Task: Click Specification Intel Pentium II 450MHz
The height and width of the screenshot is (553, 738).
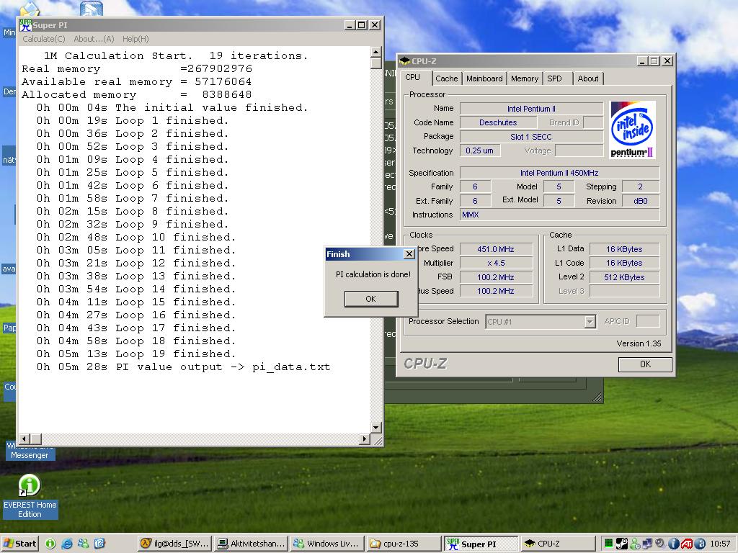Action: 559,173
